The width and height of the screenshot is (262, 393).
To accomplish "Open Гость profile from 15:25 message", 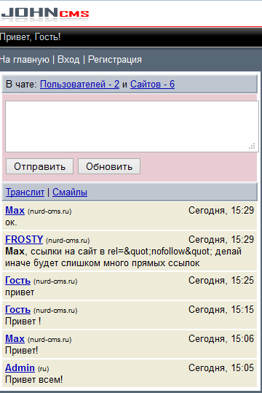I will coord(17,281).
